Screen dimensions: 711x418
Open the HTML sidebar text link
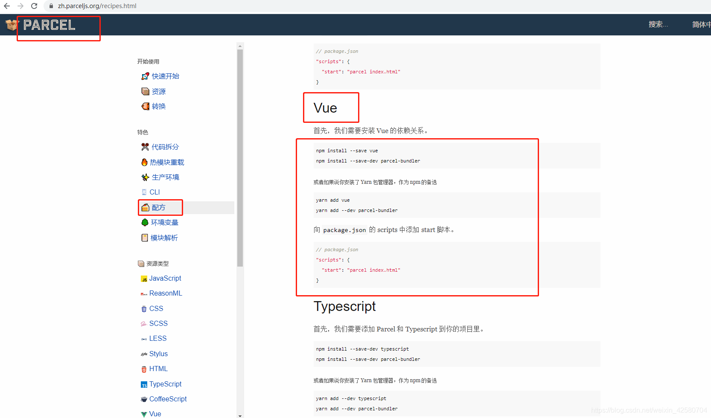[x=158, y=369]
